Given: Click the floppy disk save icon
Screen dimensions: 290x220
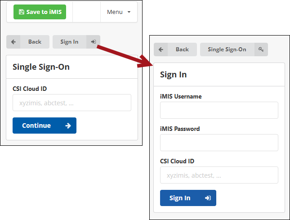Looking at the screenshot, I should 22,12.
